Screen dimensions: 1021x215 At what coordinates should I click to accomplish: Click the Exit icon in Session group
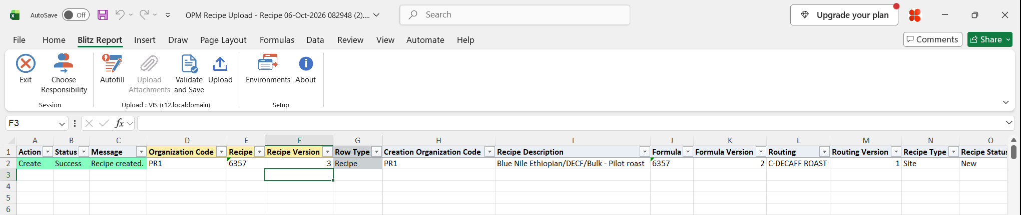(26, 64)
